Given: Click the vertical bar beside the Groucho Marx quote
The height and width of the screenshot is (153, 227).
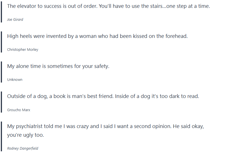Looking at the screenshot, I should 1,102.
